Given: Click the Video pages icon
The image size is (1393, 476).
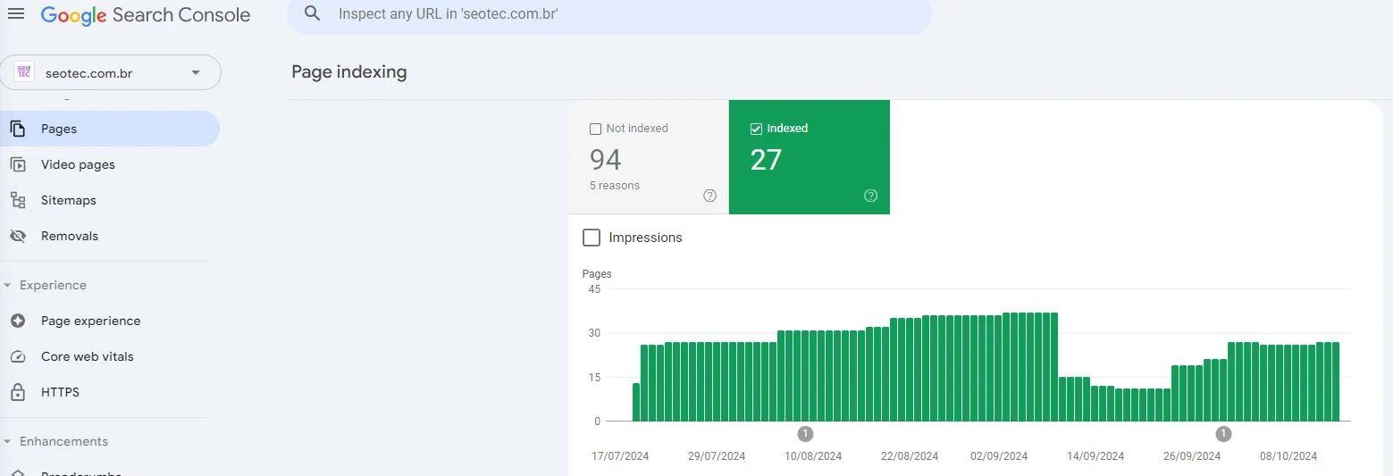Looking at the screenshot, I should click(18, 164).
